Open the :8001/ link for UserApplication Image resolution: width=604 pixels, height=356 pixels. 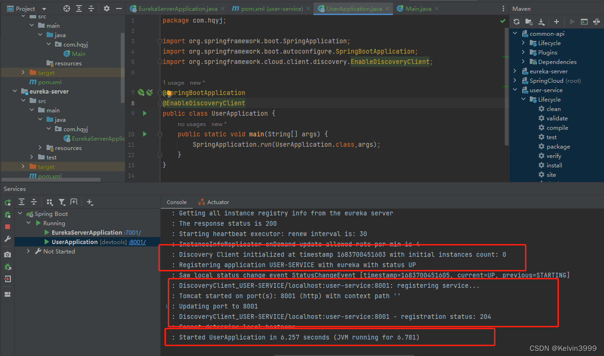(137, 242)
